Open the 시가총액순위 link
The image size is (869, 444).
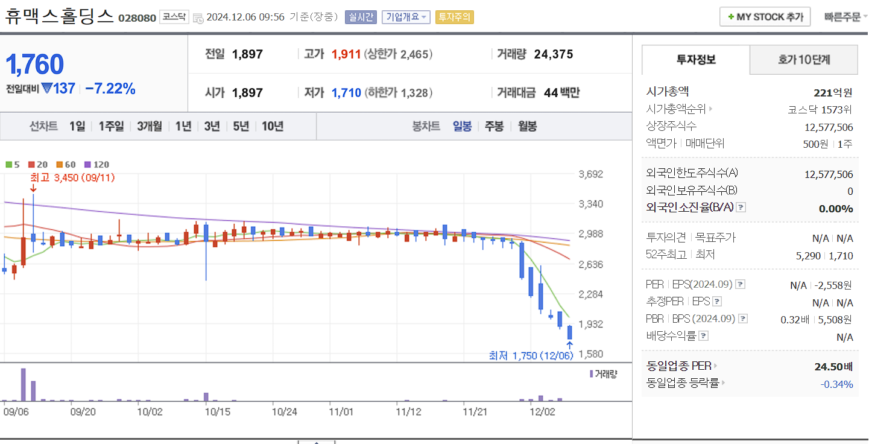click(x=679, y=109)
